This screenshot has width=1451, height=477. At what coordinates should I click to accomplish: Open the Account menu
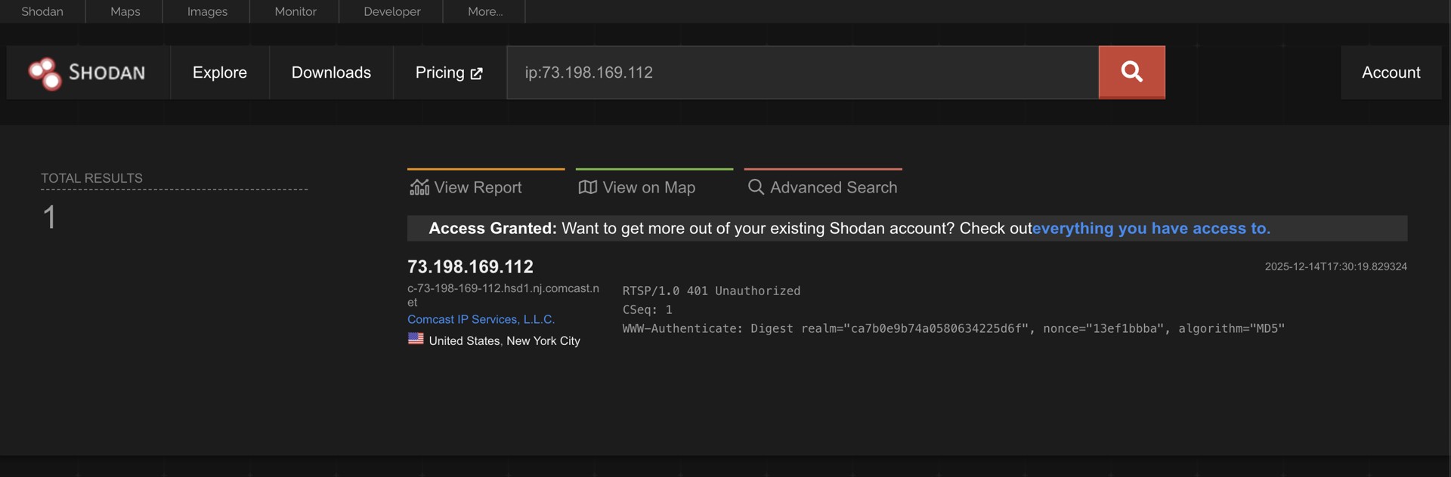click(x=1391, y=72)
